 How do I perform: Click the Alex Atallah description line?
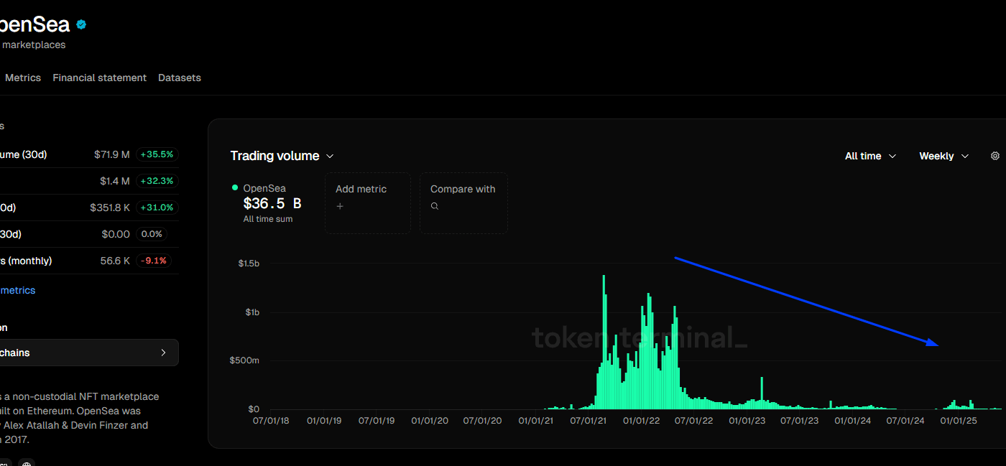[74, 425]
